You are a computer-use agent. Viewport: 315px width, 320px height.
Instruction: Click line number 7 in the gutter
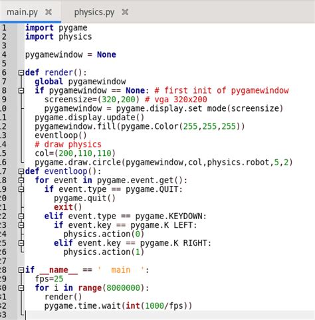tap(4, 82)
